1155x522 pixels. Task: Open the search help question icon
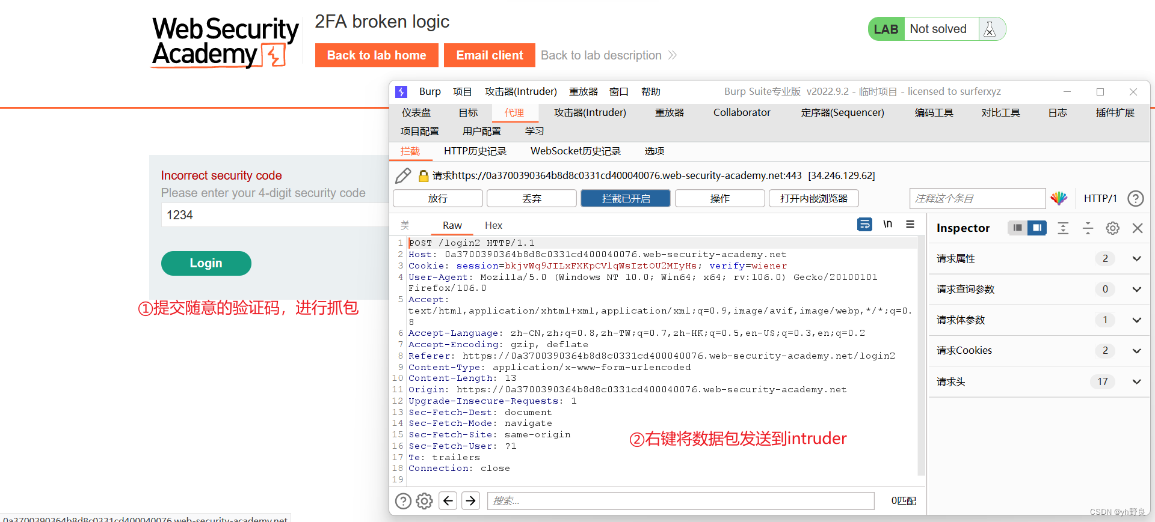[x=403, y=501]
